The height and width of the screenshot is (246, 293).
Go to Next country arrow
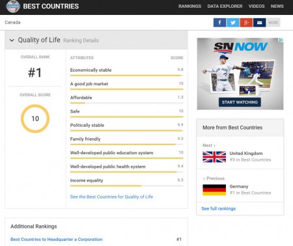pyautogui.click(x=214, y=146)
